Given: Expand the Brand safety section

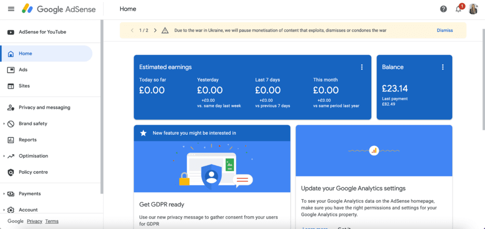Looking at the screenshot, I should coord(4,124).
